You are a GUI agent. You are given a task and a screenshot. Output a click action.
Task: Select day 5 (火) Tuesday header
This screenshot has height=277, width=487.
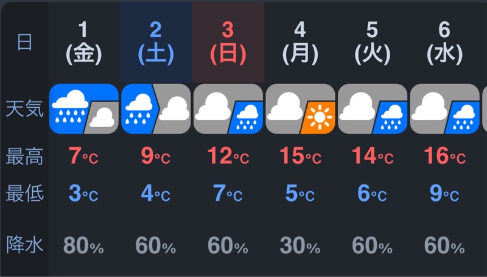point(373,43)
